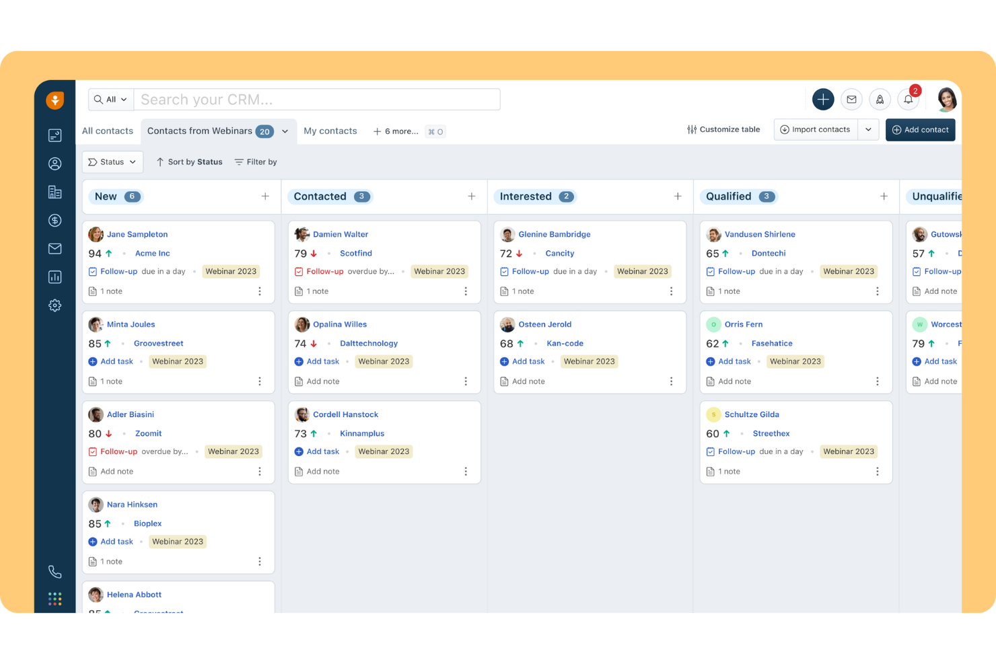This screenshot has width=996, height=664.
Task: Check notifications via the bell icon
Action: [908, 99]
